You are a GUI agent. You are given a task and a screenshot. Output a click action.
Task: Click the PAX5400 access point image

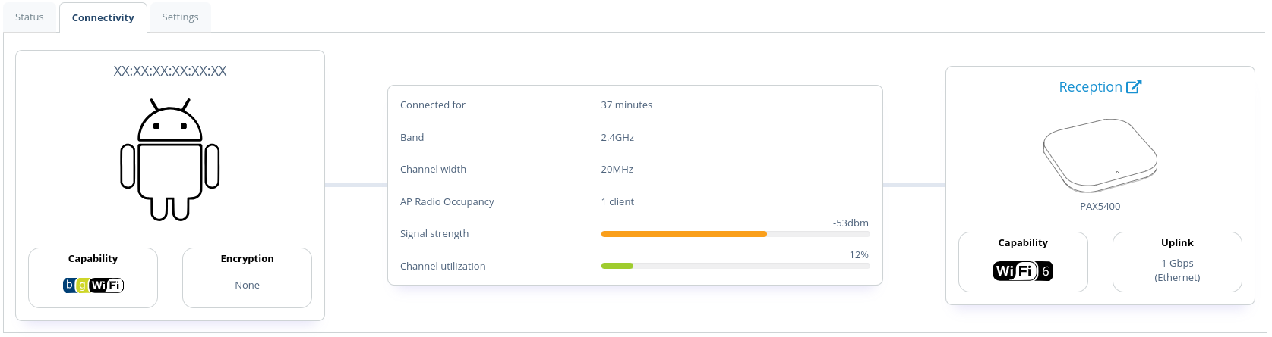1100,156
